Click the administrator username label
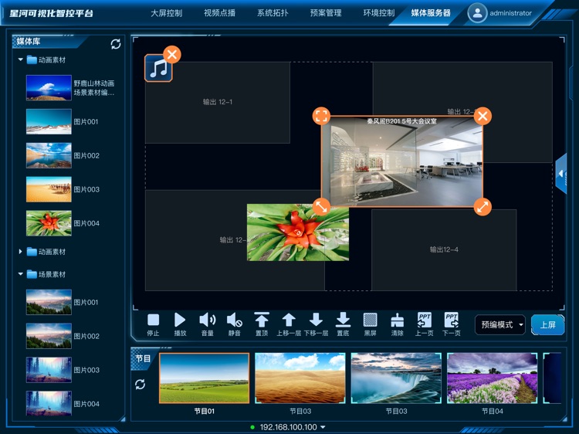The height and width of the screenshot is (434, 579). tap(510, 13)
